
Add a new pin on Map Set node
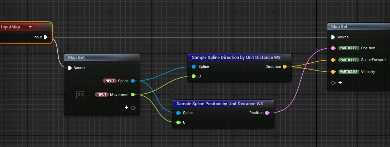[340, 83]
